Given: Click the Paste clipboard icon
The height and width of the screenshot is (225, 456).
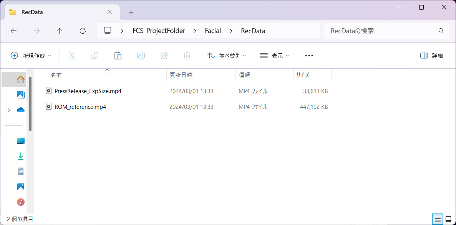Looking at the screenshot, I should (118, 56).
